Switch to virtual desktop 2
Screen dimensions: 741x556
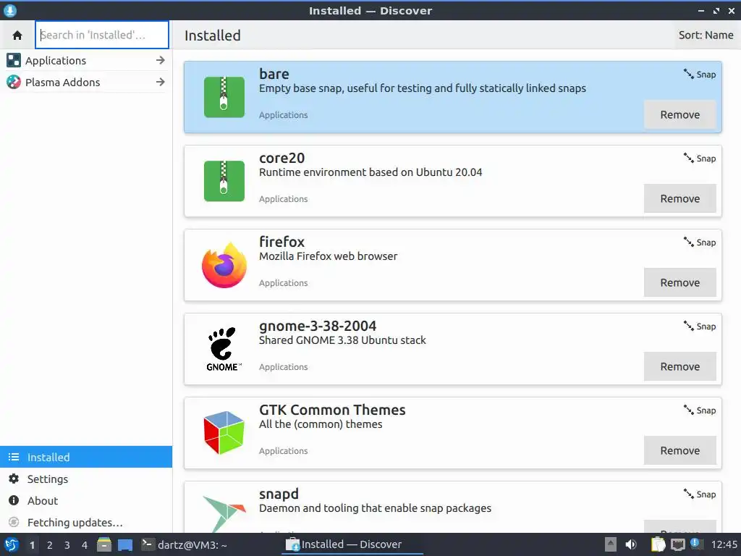coord(50,545)
